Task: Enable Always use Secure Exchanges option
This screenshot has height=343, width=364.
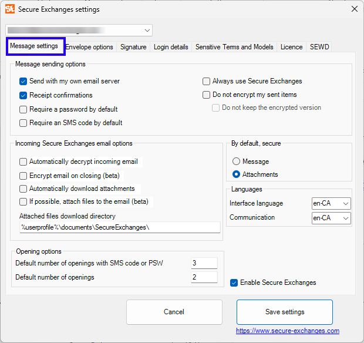Action: 207,81
